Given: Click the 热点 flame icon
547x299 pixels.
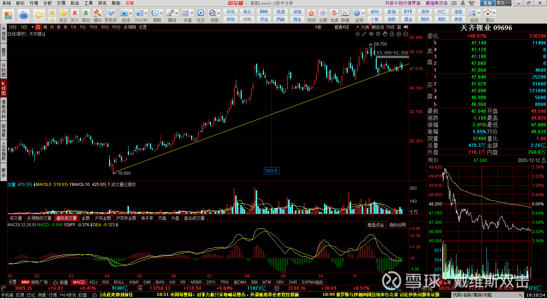Looking at the screenshot, I should coord(311,13).
